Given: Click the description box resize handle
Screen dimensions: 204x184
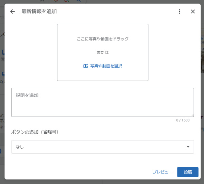Looking at the screenshot, I should (x=192, y=115).
